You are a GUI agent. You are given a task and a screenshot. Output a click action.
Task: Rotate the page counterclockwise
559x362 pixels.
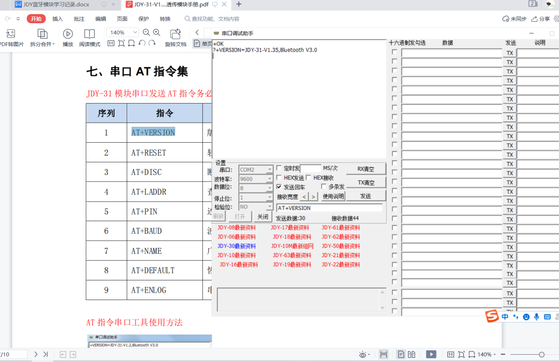tap(142, 43)
